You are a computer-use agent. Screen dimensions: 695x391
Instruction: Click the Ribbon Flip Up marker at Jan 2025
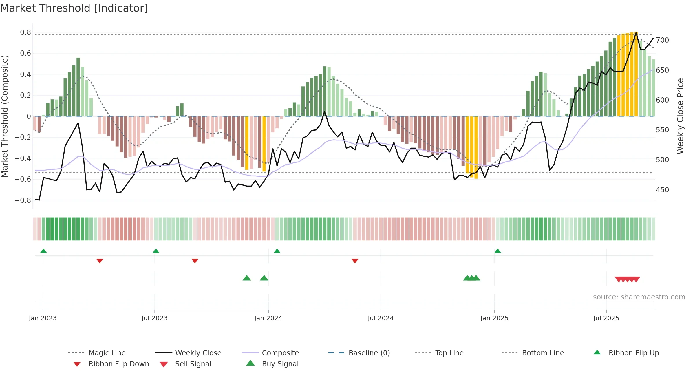[498, 251]
